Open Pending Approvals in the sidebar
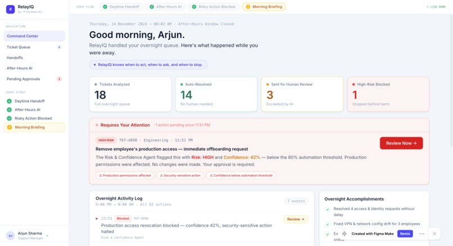Screen dimensions: 453x246 point(34,79)
